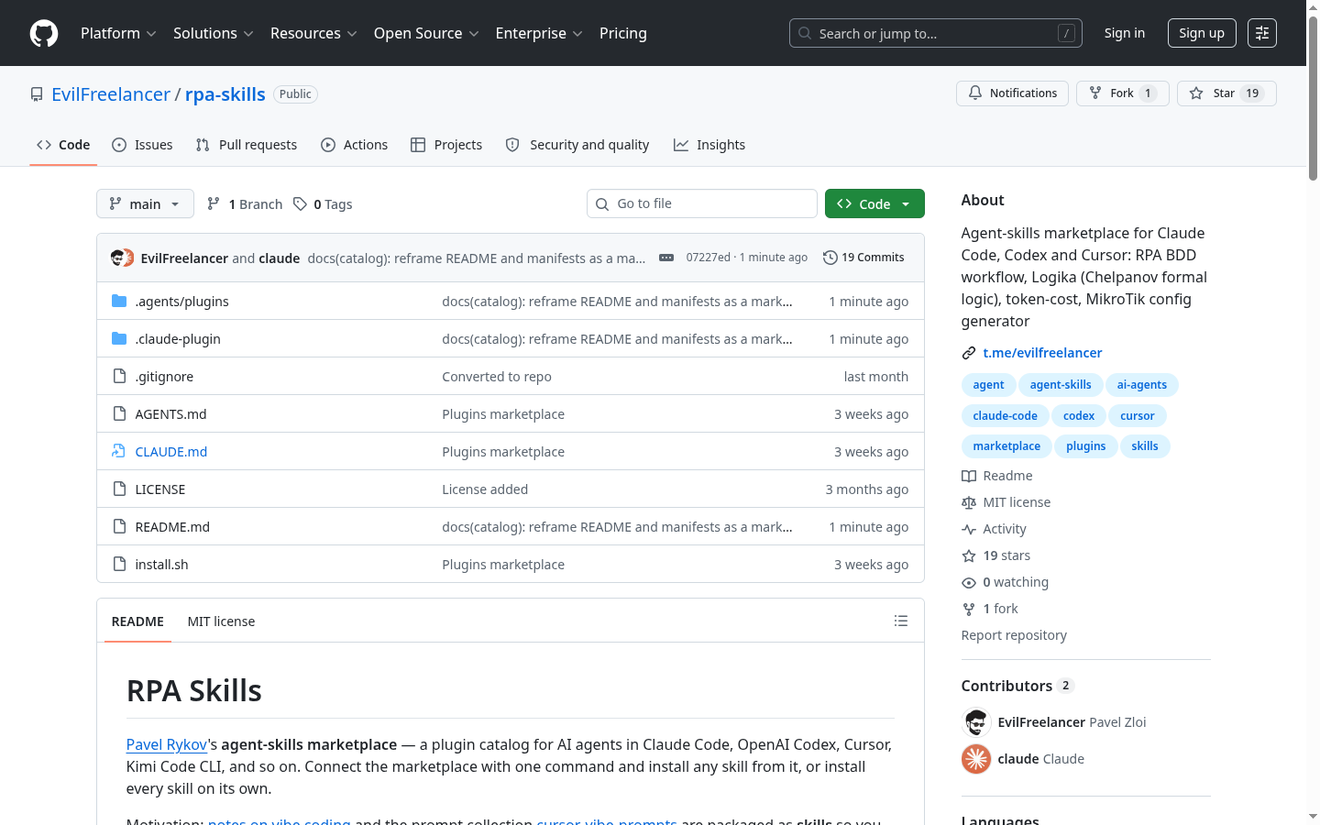Click the codex topic tag
Viewport: 1320px width, 825px height.
1079,416
